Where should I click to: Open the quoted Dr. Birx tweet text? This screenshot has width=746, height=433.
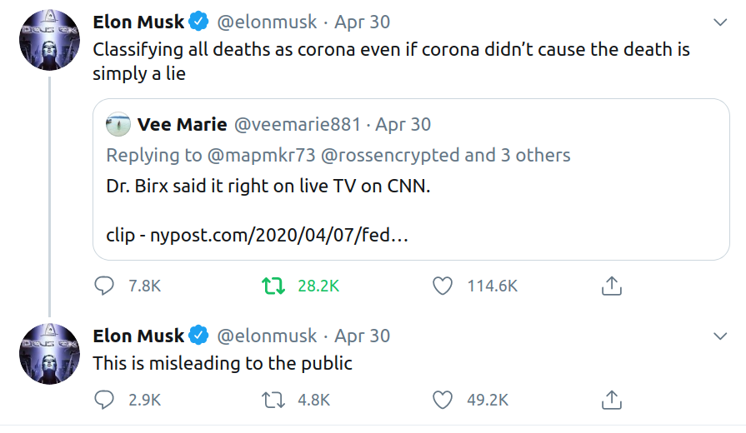coord(268,187)
